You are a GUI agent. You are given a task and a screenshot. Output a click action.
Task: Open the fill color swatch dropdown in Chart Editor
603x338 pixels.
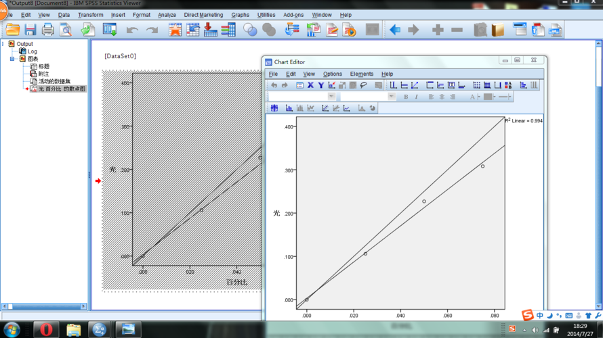(x=495, y=97)
